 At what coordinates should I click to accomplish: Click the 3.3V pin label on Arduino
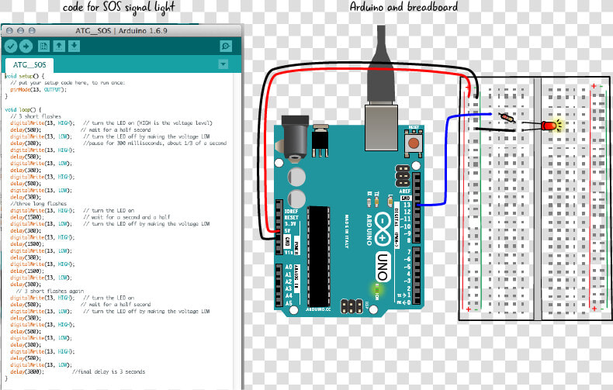[x=290, y=224]
